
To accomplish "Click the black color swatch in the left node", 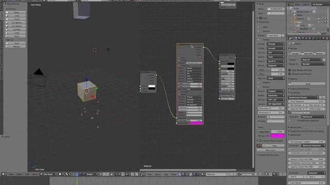I will [152, 89].
